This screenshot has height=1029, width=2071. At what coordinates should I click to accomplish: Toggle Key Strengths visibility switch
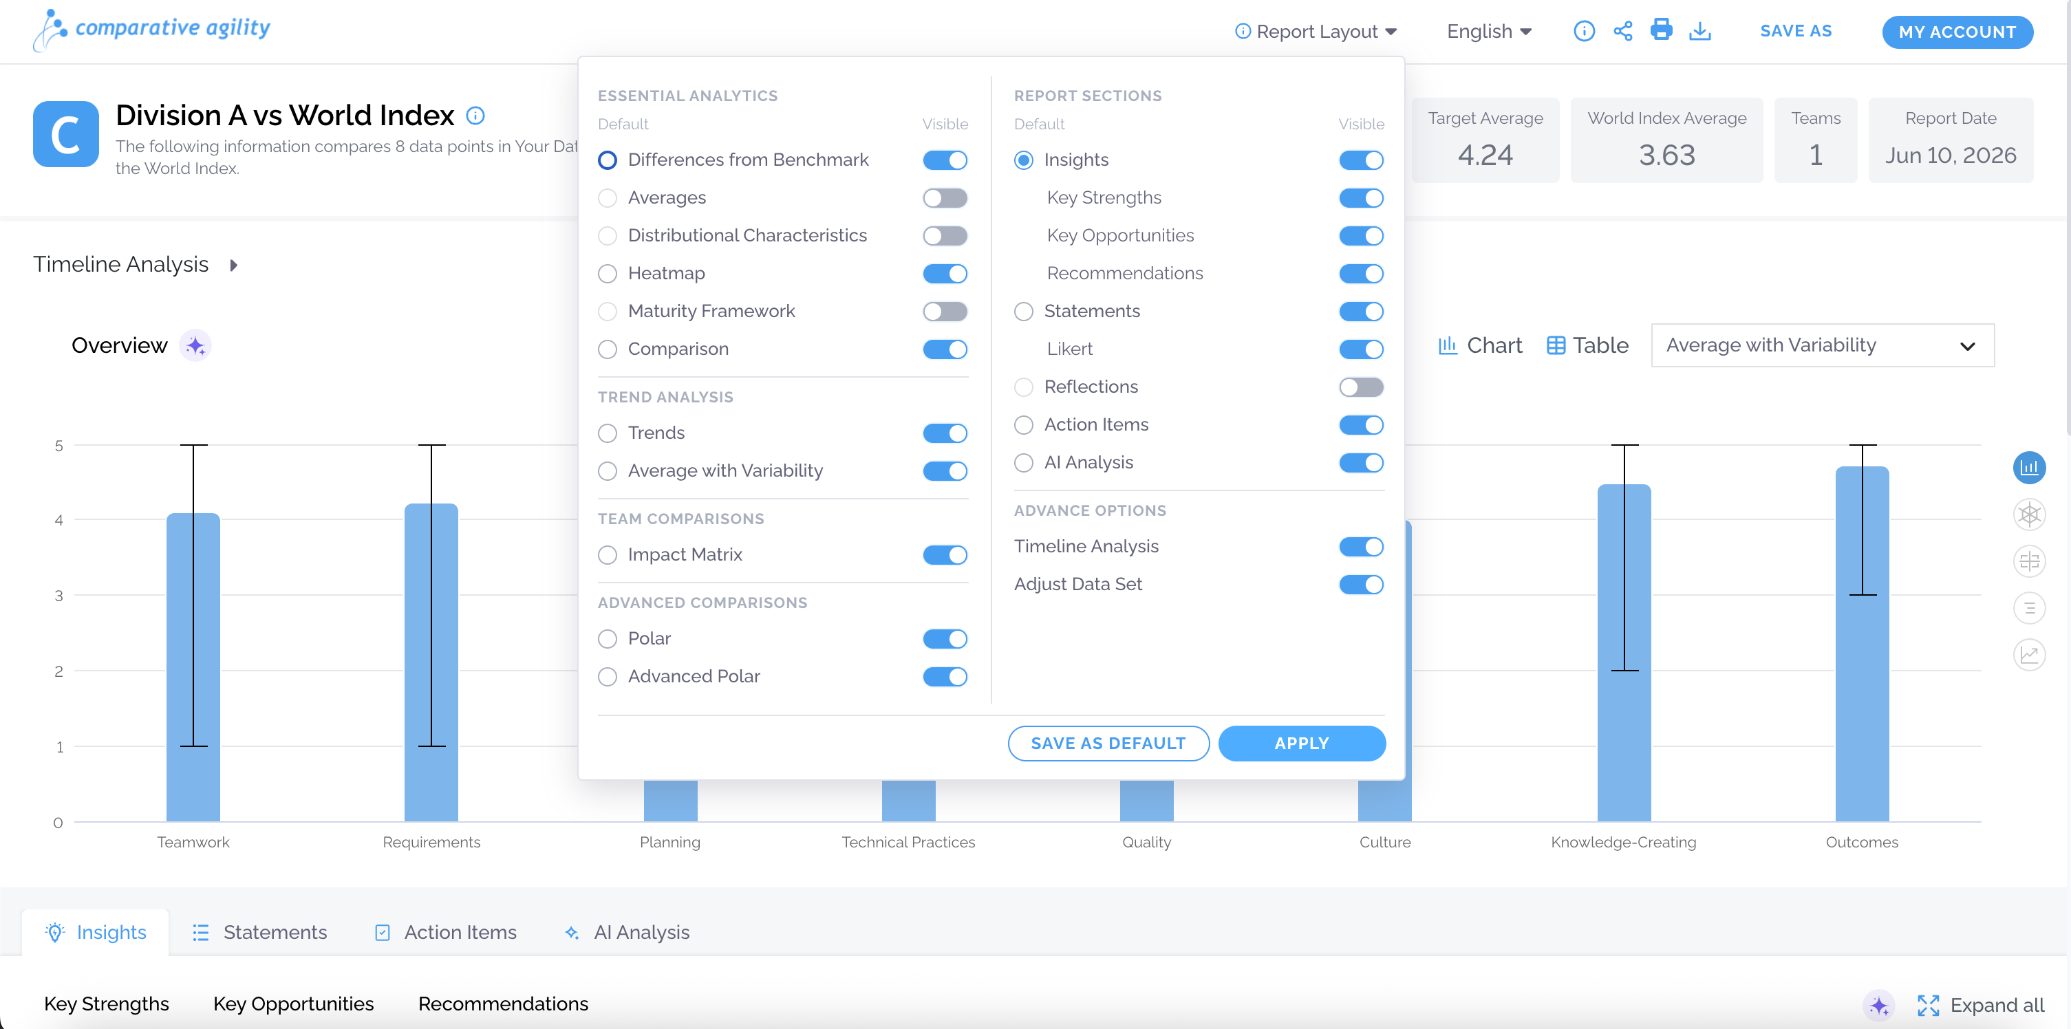1361,198
